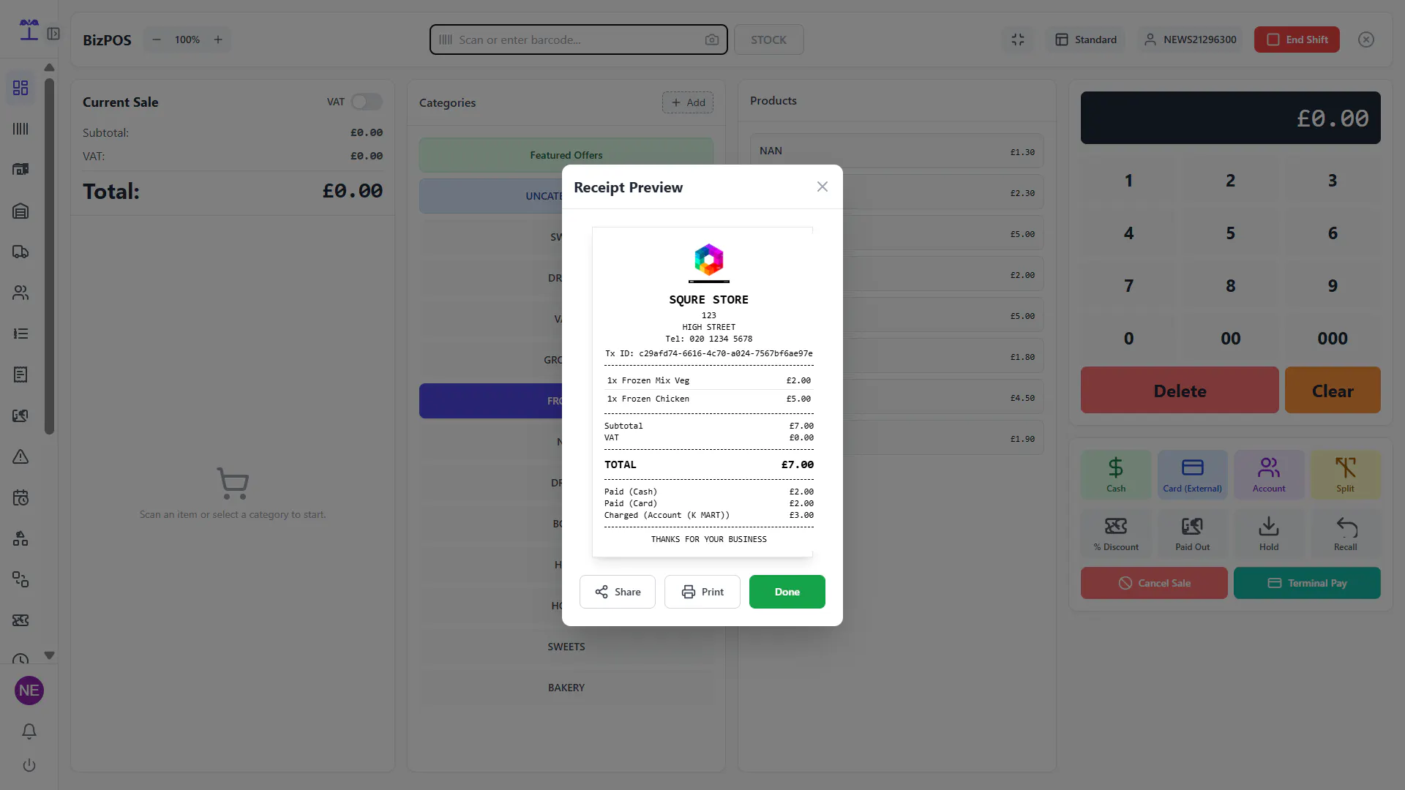Image resolution: width=1405 pixels, height=790 pixels.
Task: Open the shapes categories icon in sidebar
Action: click(x=20, y=539)
